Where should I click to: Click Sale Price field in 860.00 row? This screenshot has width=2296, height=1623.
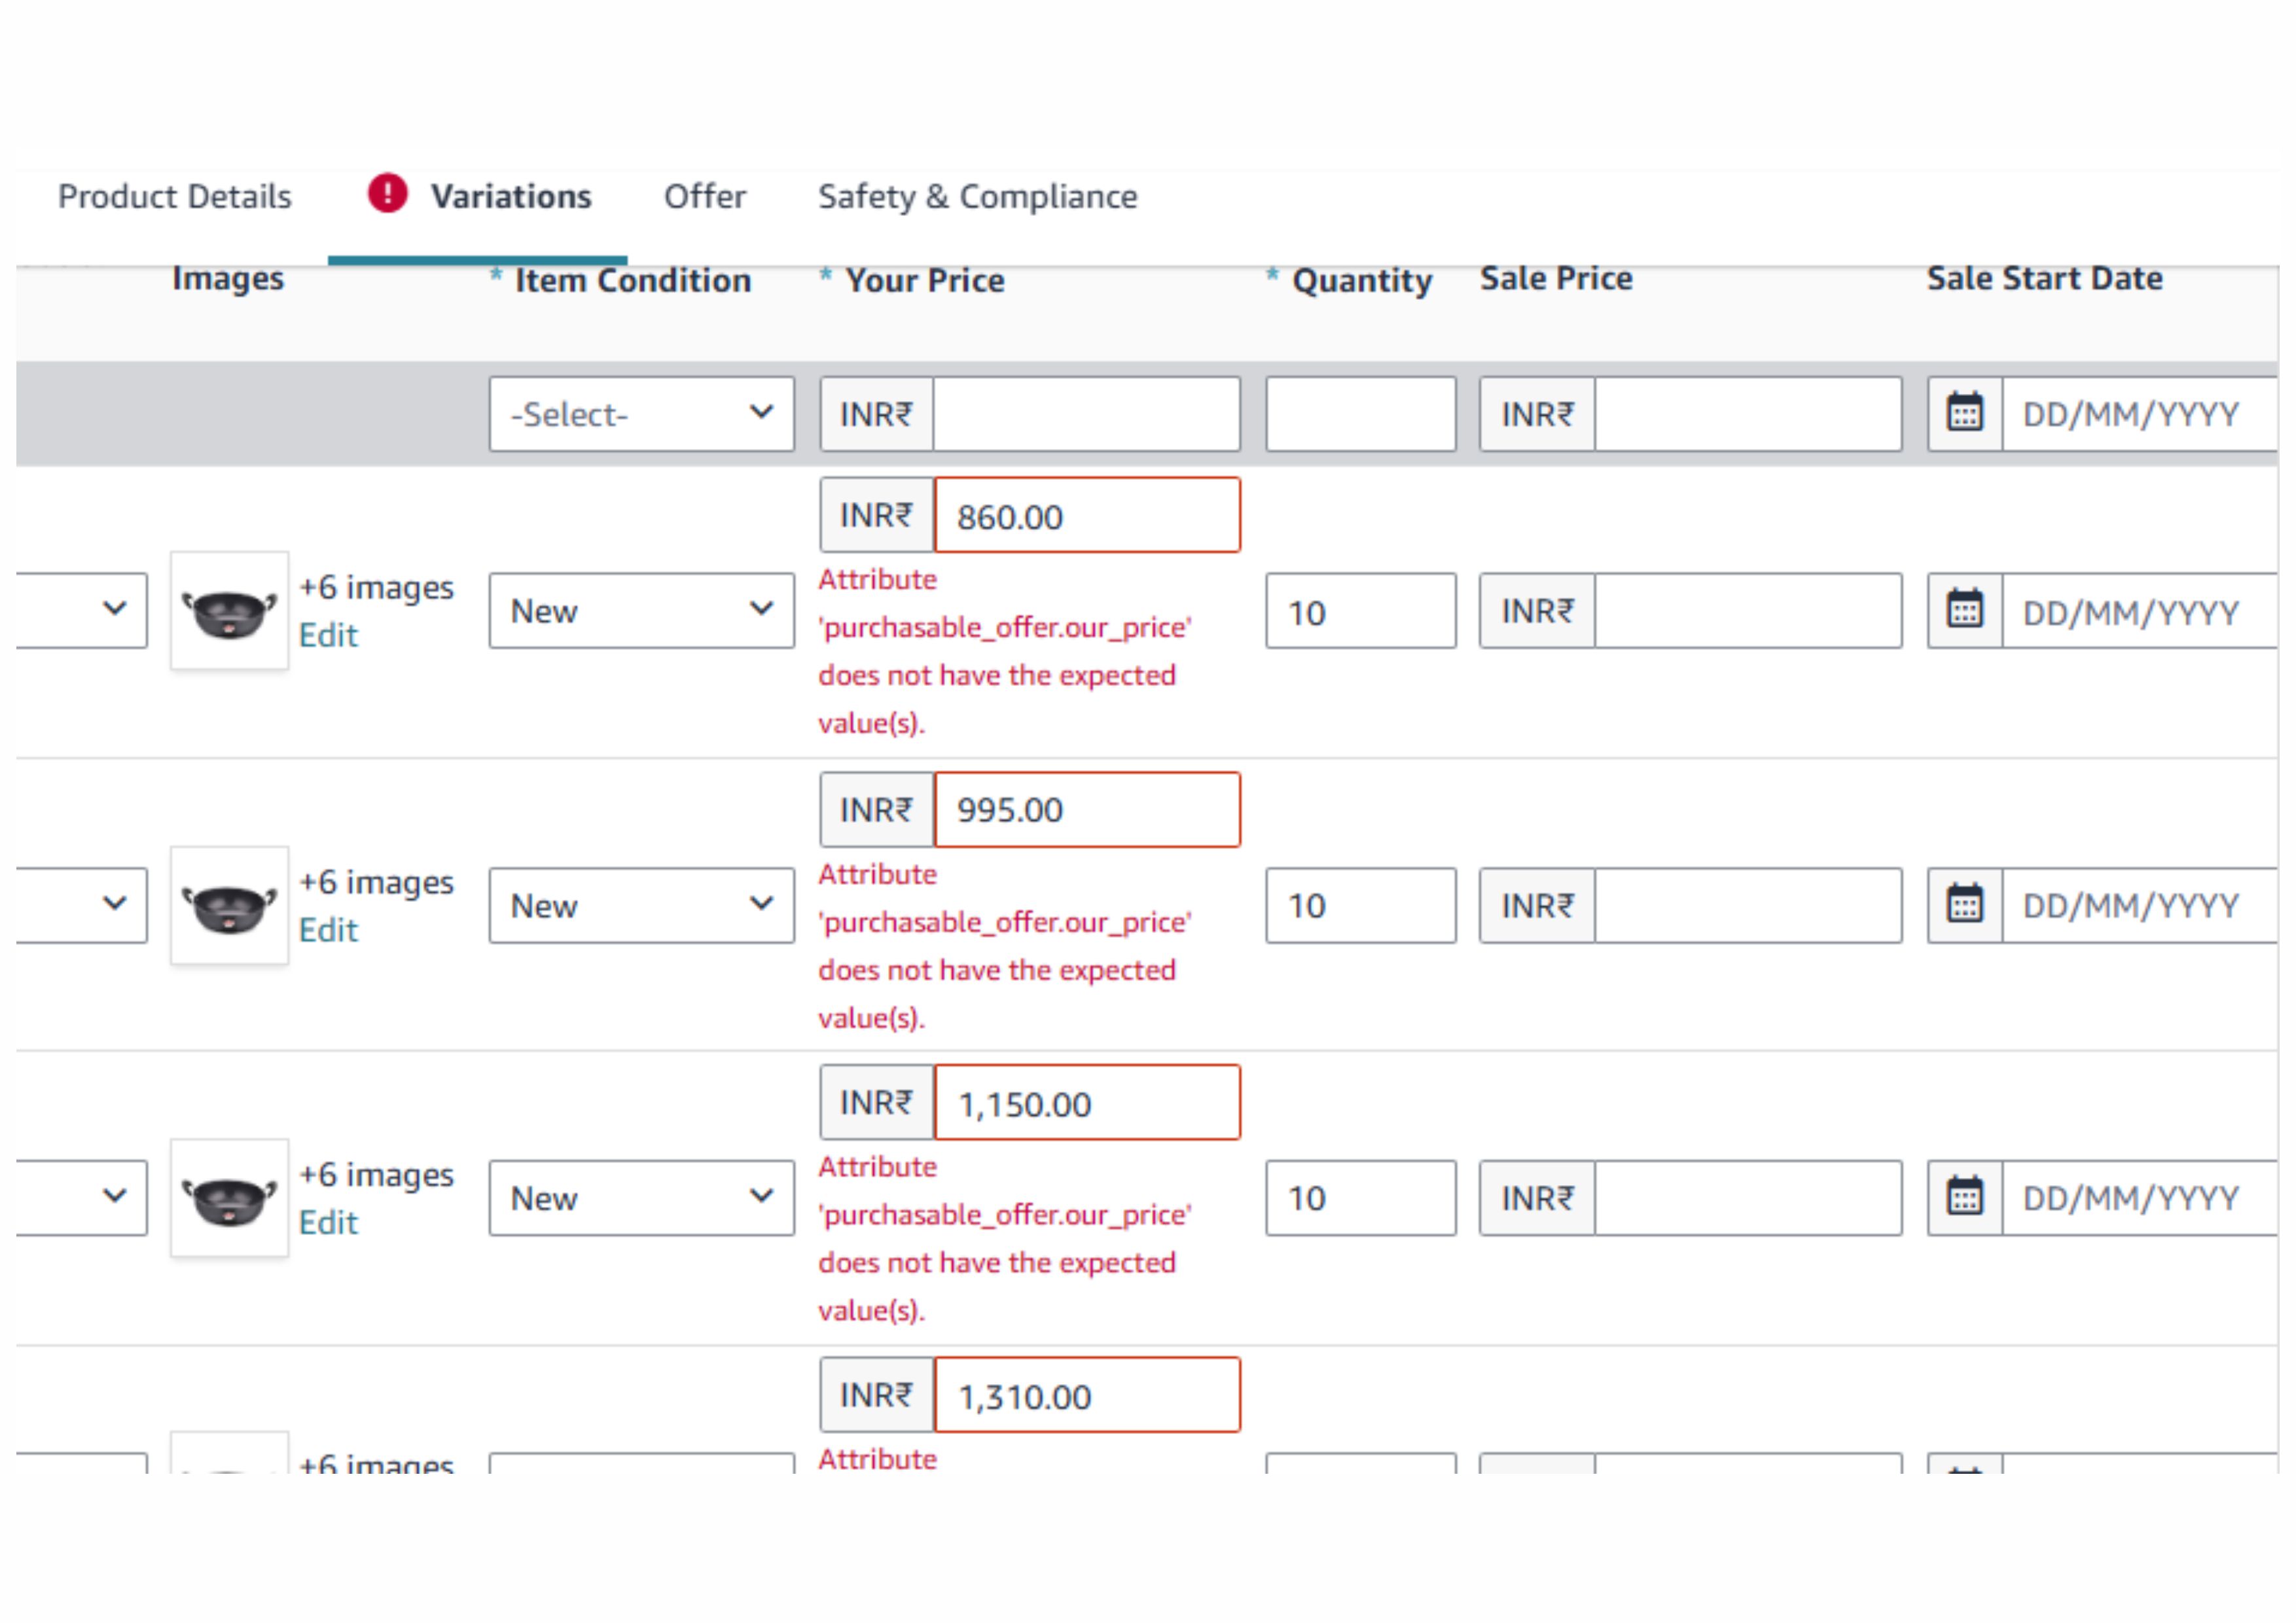tap(1749, 611)
